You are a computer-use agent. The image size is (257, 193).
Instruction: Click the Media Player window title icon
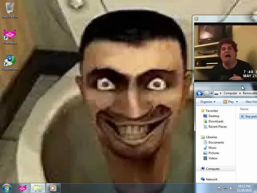[196, 19]
